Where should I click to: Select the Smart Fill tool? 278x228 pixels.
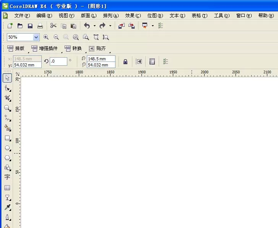coord(7,128)
